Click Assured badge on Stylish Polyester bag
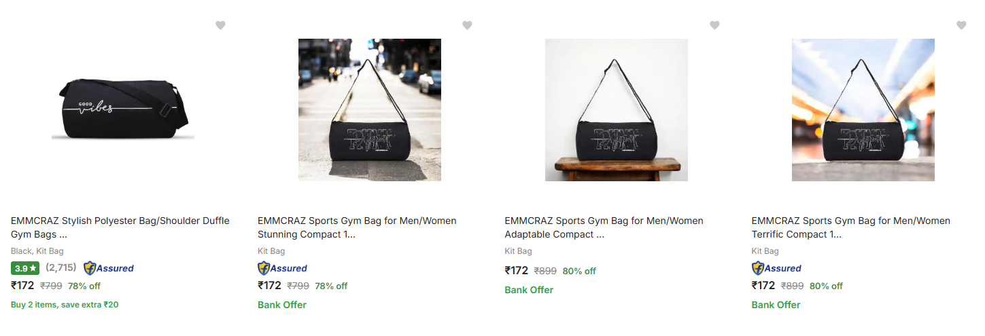 109,268
